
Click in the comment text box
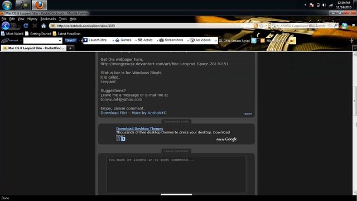click(x=176, y=174)
